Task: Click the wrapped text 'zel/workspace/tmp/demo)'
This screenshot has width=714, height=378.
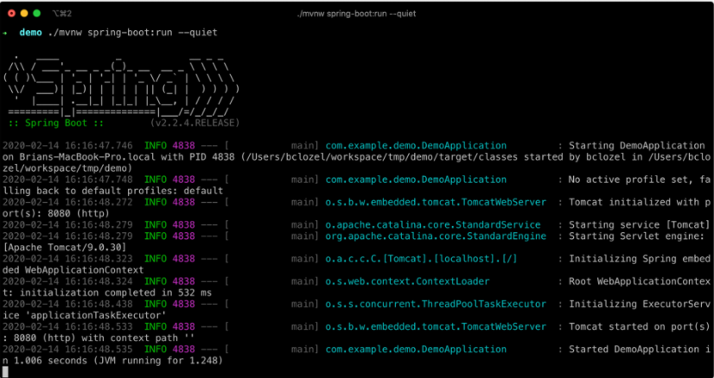Action: [x=67, y=169]
